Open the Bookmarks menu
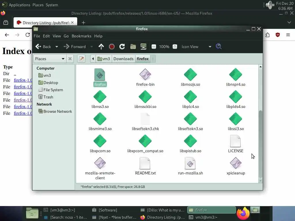This screenshot has height=221, width=295. [82, 36]
